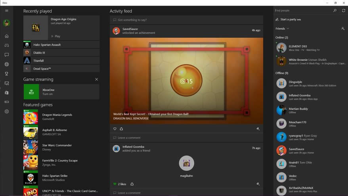Toggle like on Inflated Goomba's post
Image resolution: width=348 pixels, height=196 pixels.
(x=115, y=184)
